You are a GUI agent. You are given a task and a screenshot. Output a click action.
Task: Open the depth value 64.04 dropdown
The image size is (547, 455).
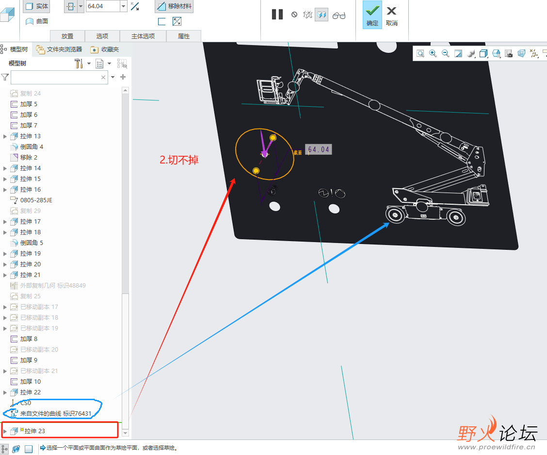click(123, 6)
